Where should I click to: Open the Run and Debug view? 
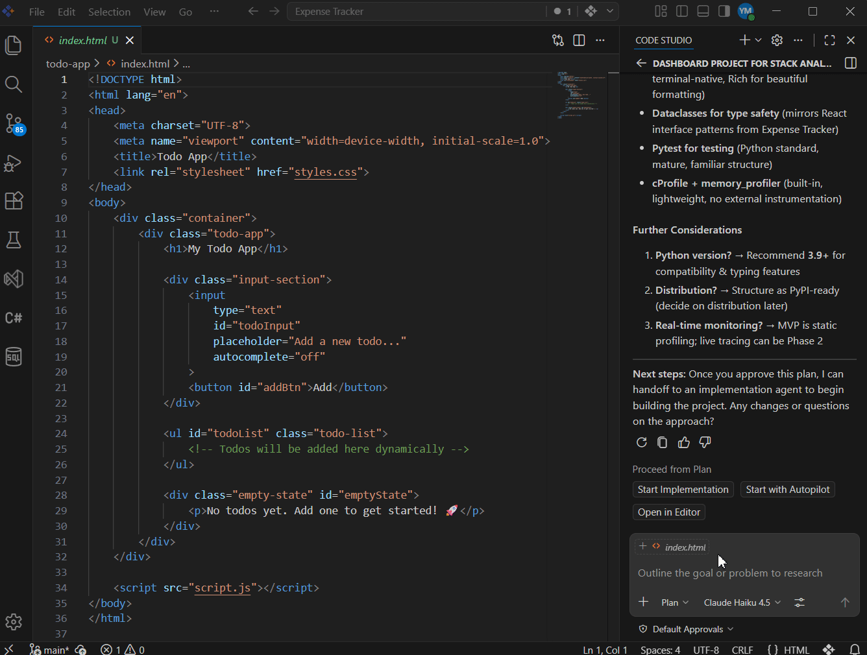point(14,162)
